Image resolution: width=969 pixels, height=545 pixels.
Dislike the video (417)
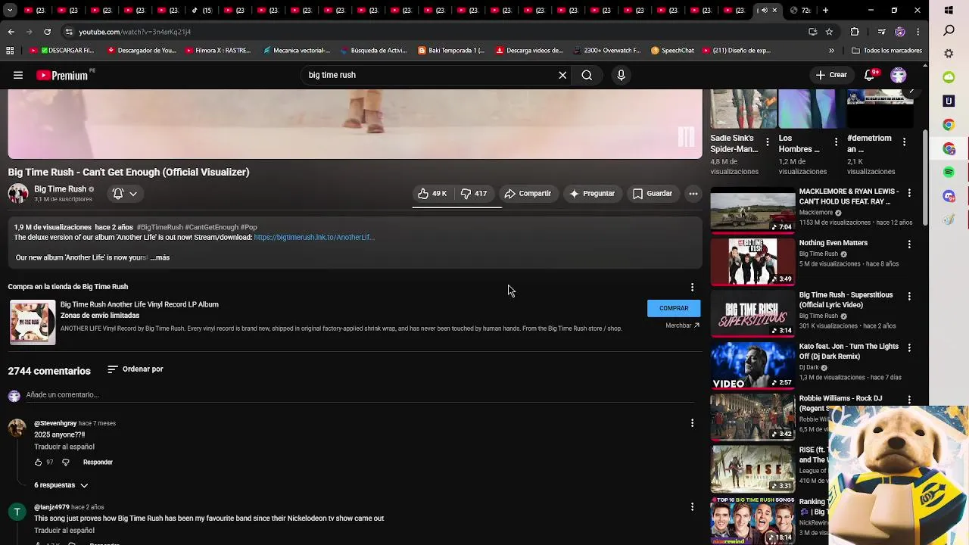point(474,194)
